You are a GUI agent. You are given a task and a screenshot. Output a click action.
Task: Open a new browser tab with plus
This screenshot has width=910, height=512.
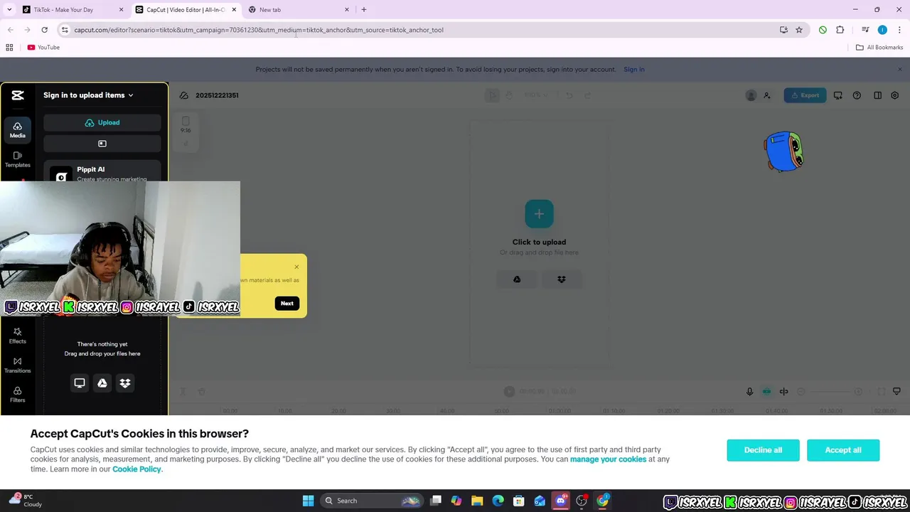364,10
